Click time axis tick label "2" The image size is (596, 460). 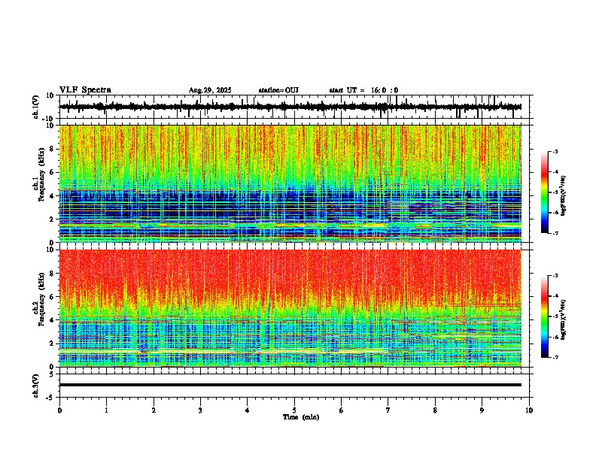(154, 410)
